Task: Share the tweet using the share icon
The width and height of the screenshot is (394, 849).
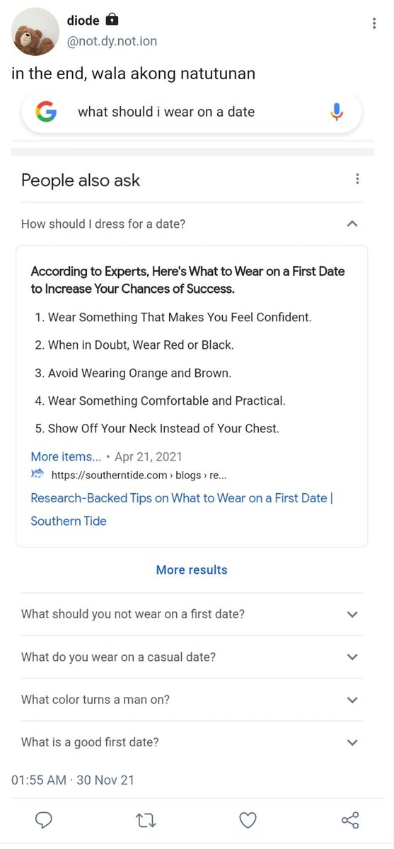Action: (350, 821)
